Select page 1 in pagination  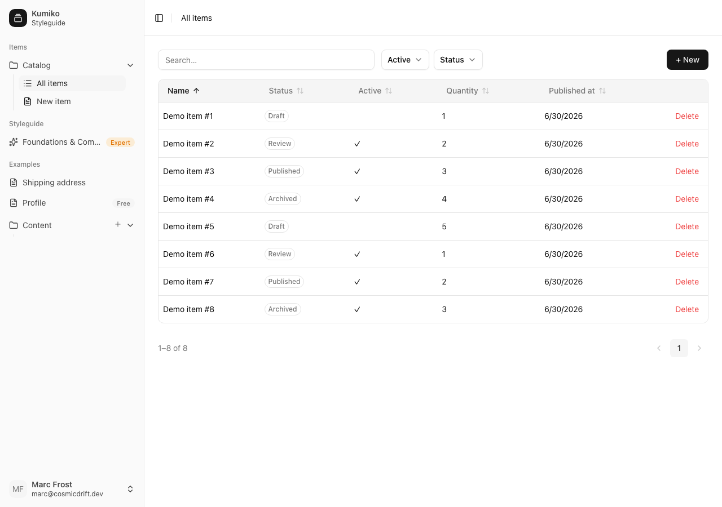tap(679, 348)
